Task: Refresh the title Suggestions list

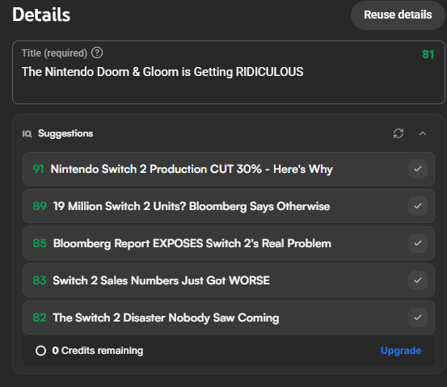Action: coord(399,133)
